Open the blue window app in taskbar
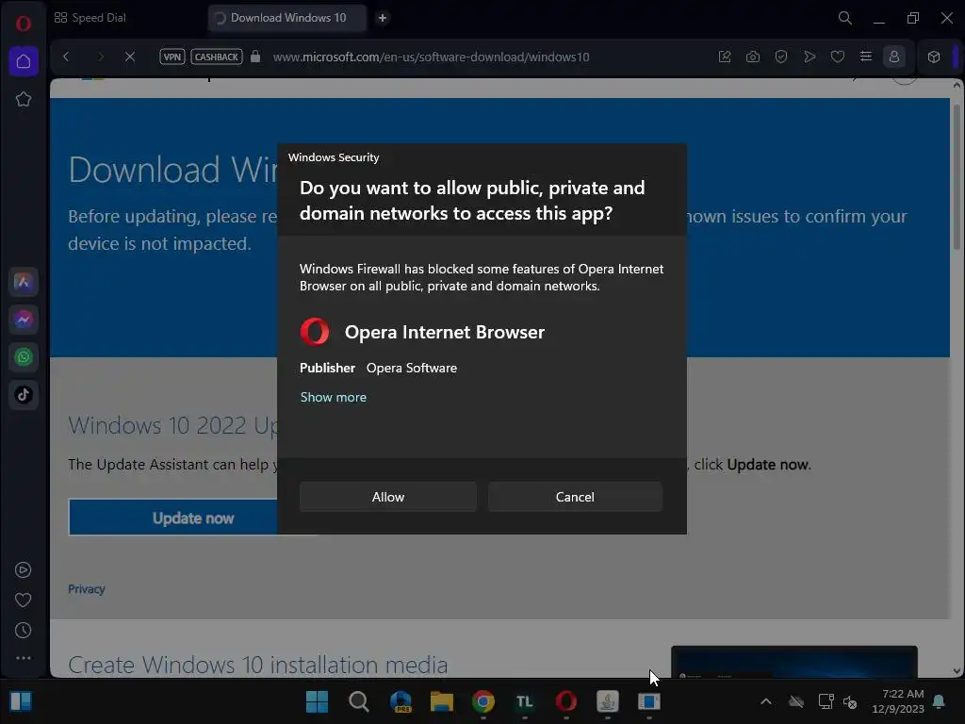 coord(648,701)
